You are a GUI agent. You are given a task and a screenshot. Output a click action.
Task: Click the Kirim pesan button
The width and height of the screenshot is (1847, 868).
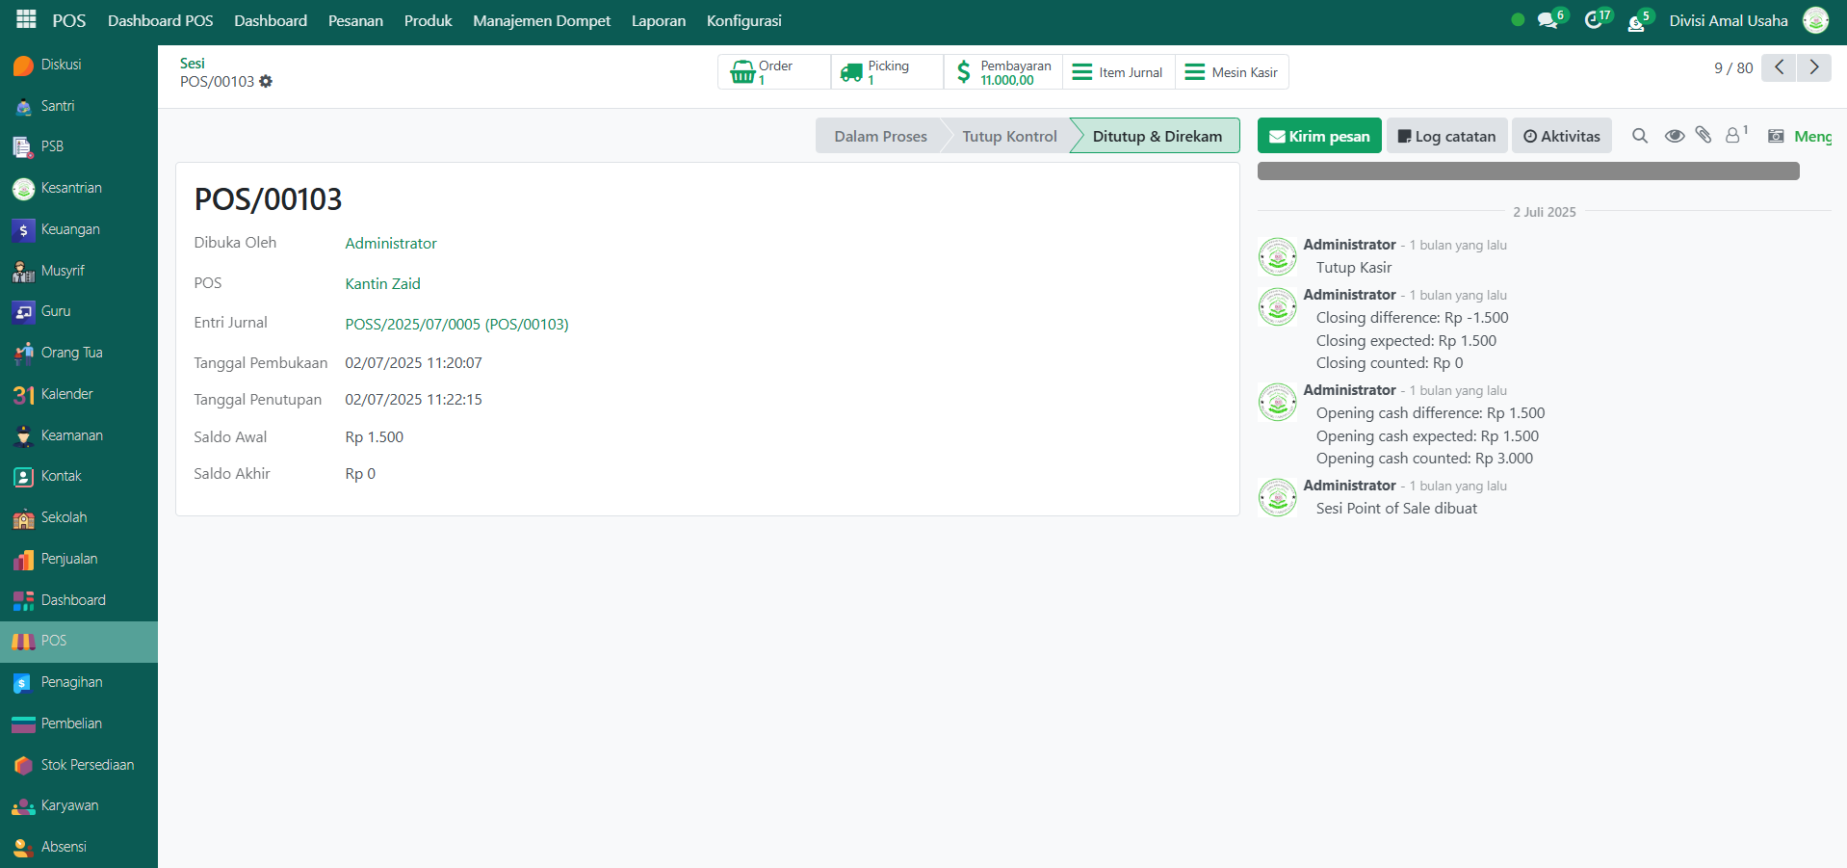1319,136
